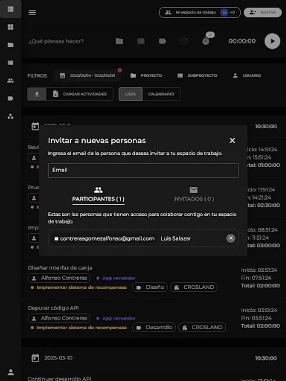Viewport: 286px width, 381px height.
Task: Click Implementar sistema de recompensas in Depurar row
Action: pos(79,328)
